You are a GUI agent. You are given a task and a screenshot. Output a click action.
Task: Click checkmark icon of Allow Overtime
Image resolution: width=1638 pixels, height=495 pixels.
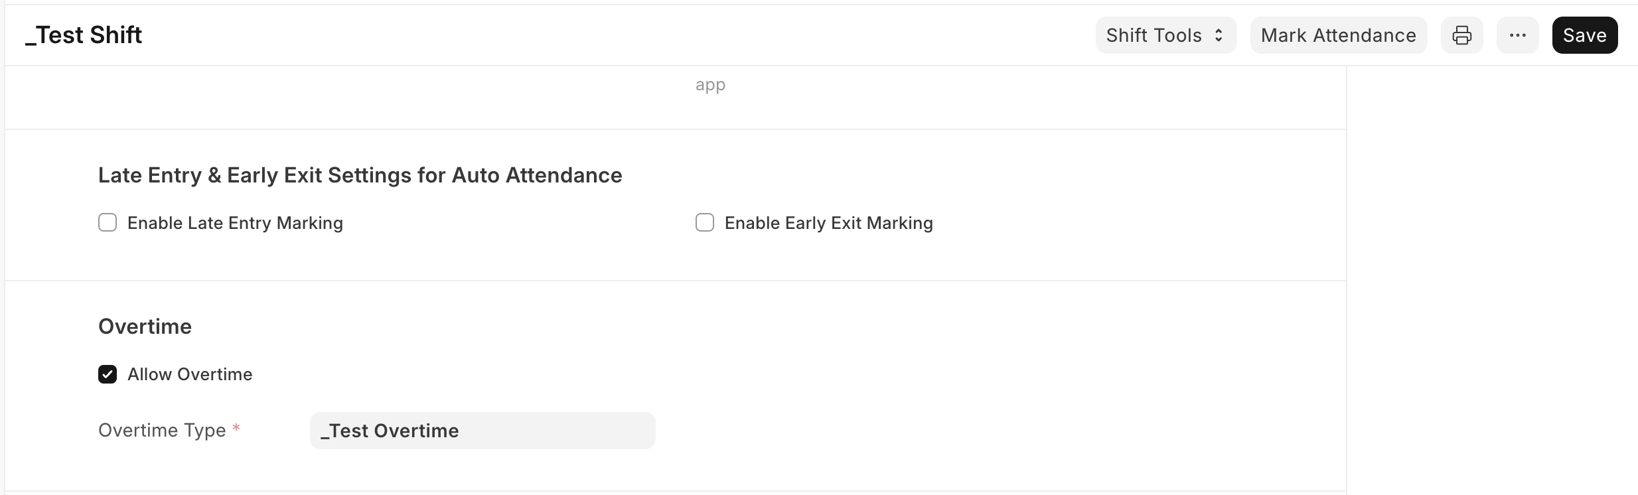coord(108,374)
